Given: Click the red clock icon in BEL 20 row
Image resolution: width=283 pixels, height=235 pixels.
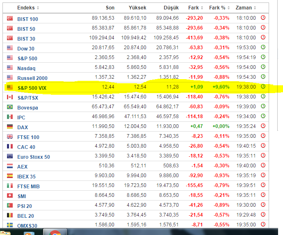Looking at the screenshot, I should point(263,214).
